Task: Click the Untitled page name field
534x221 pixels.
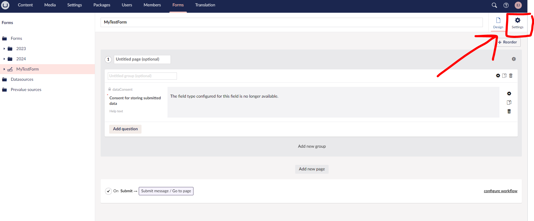Action: [x=142, y=59]
